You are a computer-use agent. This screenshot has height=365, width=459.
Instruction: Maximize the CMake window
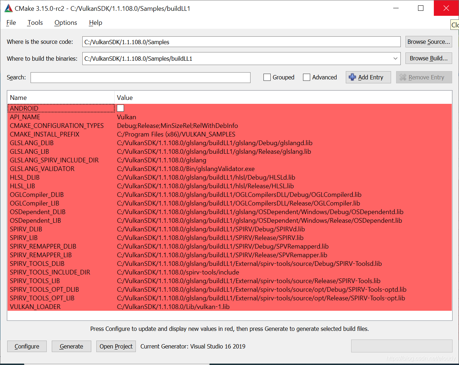tap(421, 8)
